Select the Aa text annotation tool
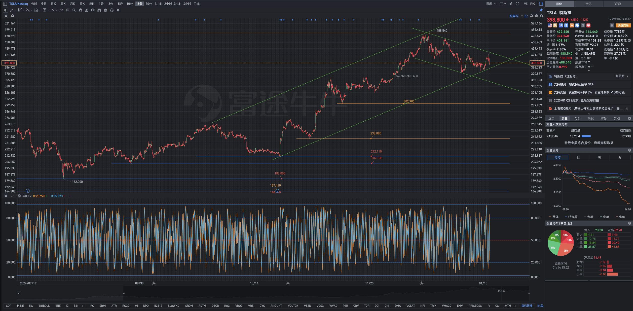The height and width of the screenshot is (311, 633). coord(61,10)
